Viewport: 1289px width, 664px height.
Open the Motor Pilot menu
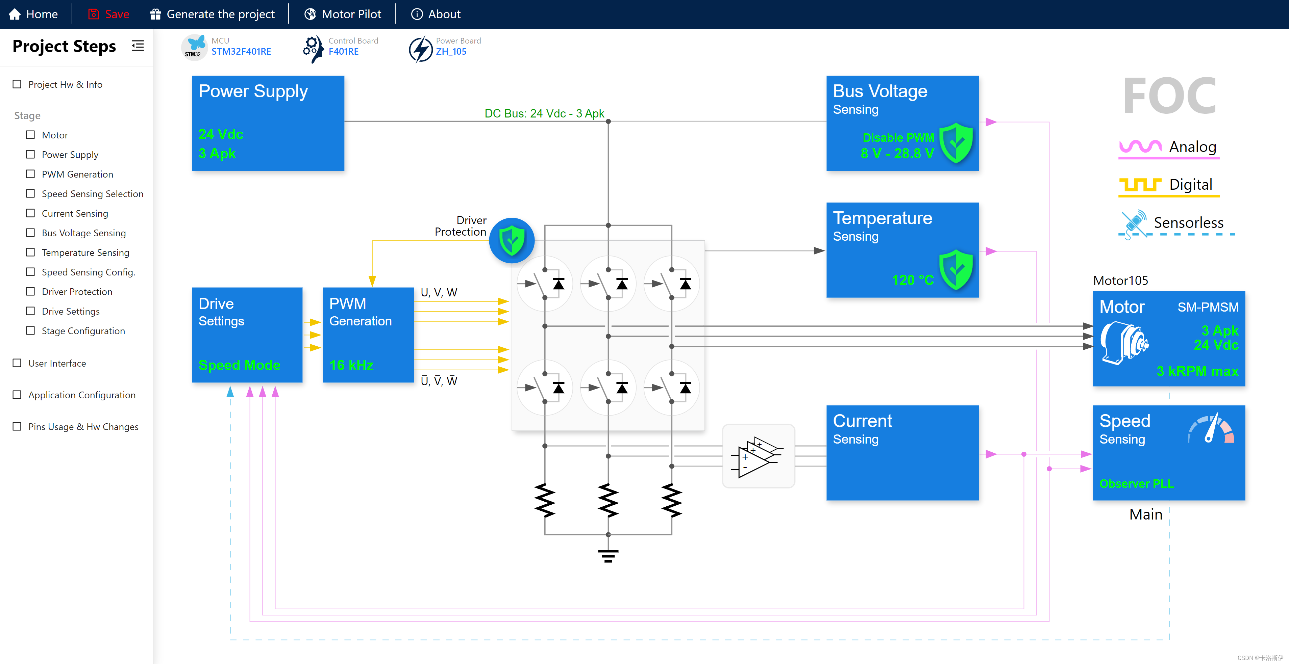(343, 14)
